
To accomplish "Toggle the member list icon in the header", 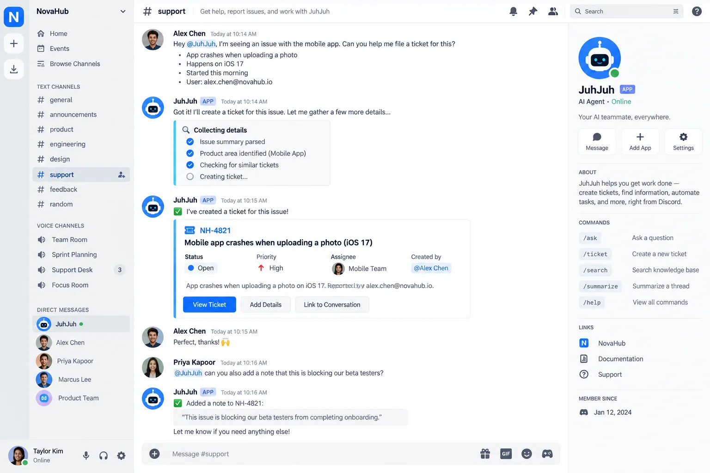I will click(553, 12).
